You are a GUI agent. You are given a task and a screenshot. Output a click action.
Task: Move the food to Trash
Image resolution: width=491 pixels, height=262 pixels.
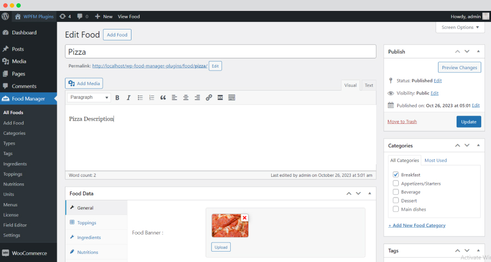pos(402,122)
